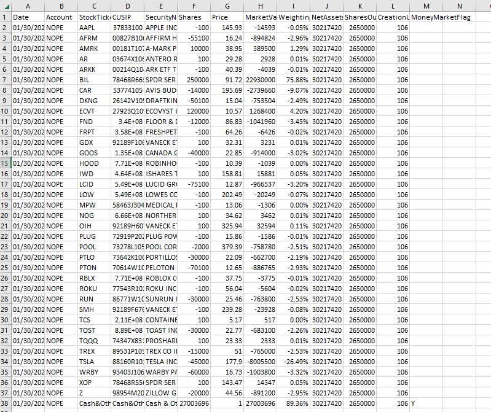The image size is (491, 412).
Task: Select the TSLA ticker cell
Action: [94, 362]
